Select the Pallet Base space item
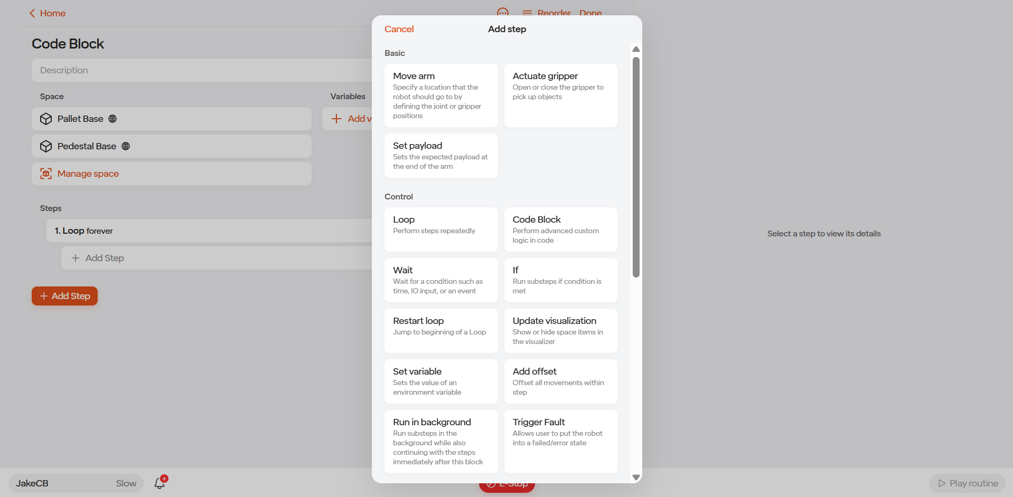This screenshot has height=497, width=1013. pyautogui.click(x=172, y=119)
